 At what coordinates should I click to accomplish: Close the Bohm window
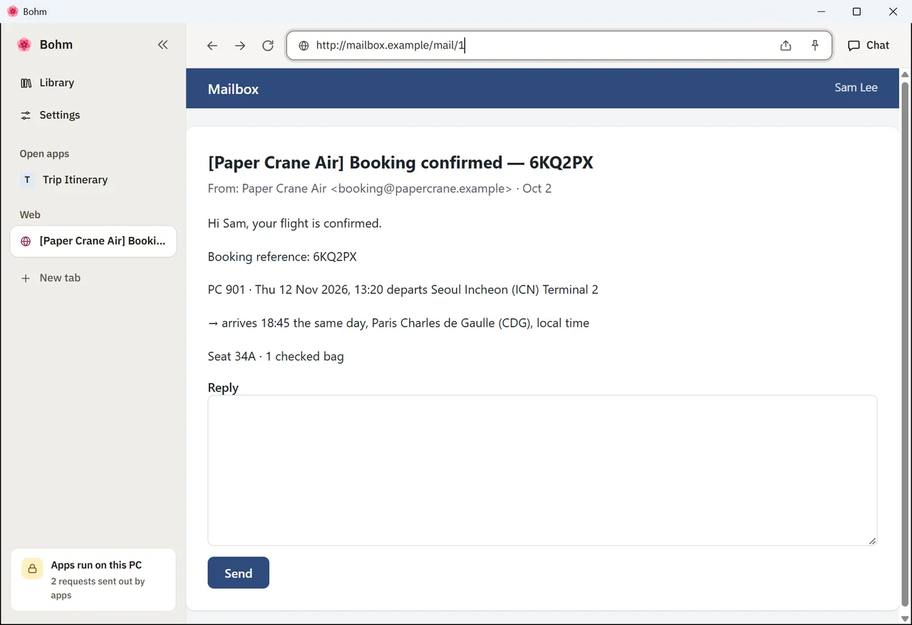pyautogui.click(x=893, y=11)
